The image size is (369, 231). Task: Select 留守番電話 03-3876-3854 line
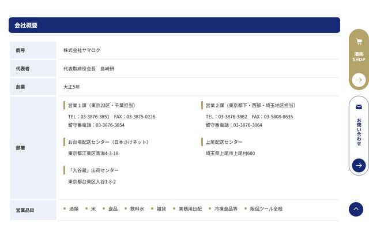coord(96,125)
